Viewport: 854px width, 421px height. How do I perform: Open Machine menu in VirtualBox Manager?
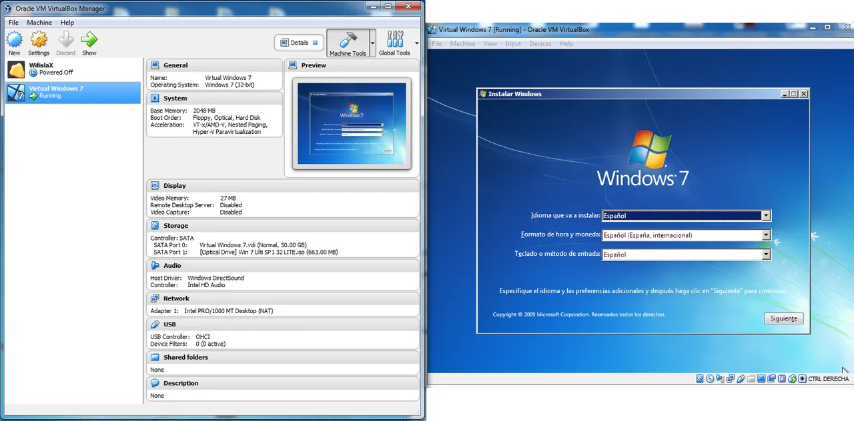[39, 23]
